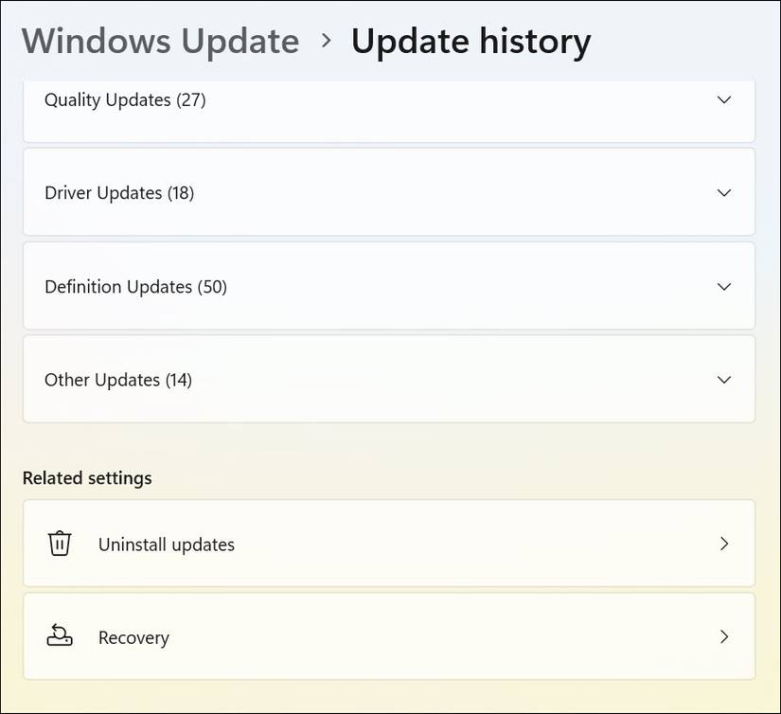This screenshot has width=781, height=714.
Task: Expand the Definition Updates (50) section
Action: [388, 286]
